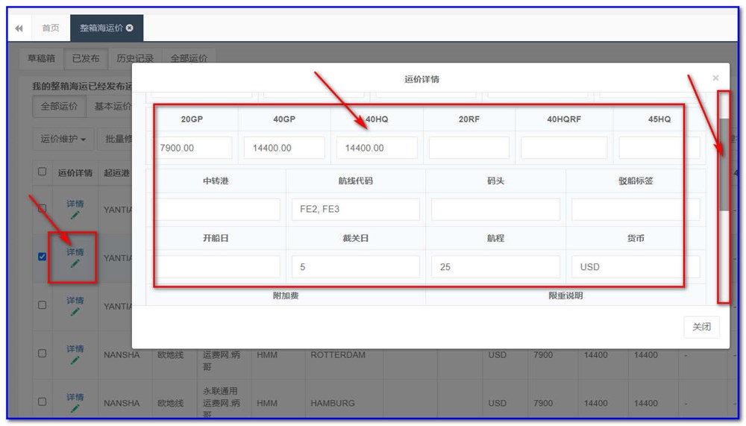Click the edit pencil in the HAMBURG row
Viewport: 746px width, 426px height.
(75, 409)
